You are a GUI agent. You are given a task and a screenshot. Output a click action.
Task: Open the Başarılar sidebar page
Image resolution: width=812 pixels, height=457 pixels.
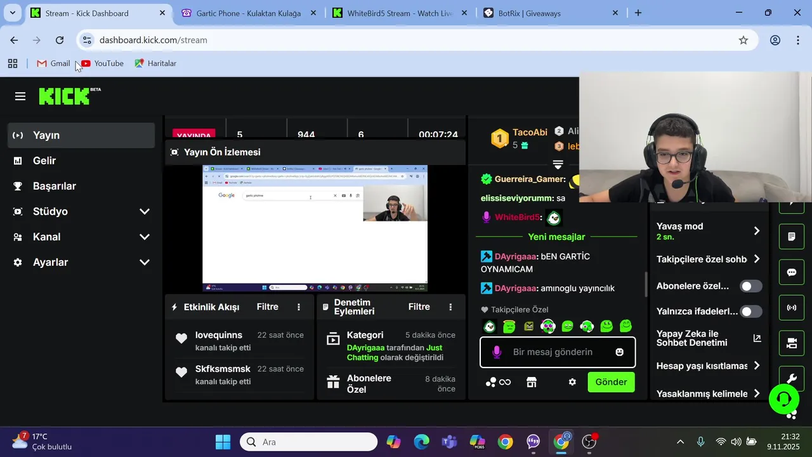click(x=81, y=186)
